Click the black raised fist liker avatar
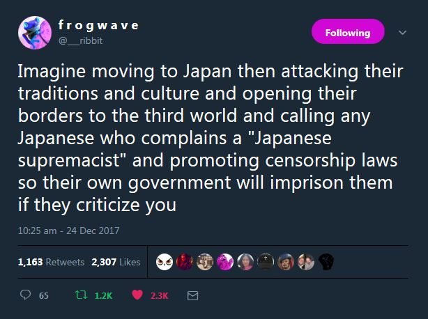Viewport: 428px width, 319px height. click(326, 262)
